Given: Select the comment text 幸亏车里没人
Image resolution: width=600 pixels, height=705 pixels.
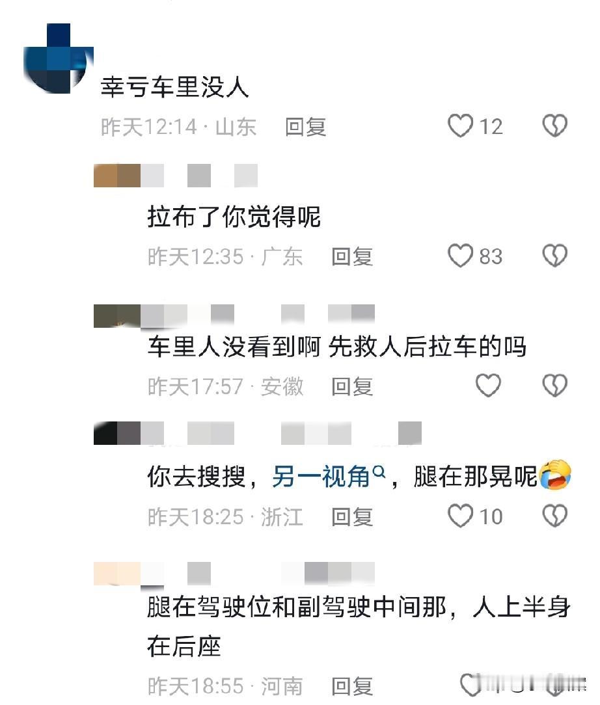Looking at the screenshot, I should coord(174,86).
